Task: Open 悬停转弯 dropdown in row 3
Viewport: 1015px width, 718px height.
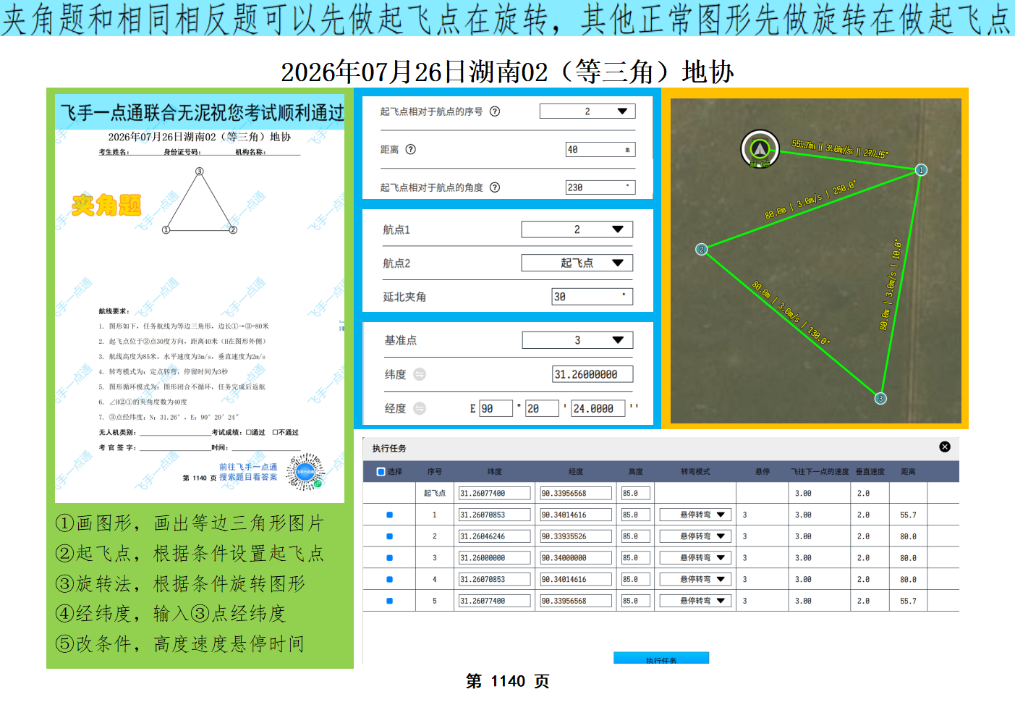Action: point(695,558)
